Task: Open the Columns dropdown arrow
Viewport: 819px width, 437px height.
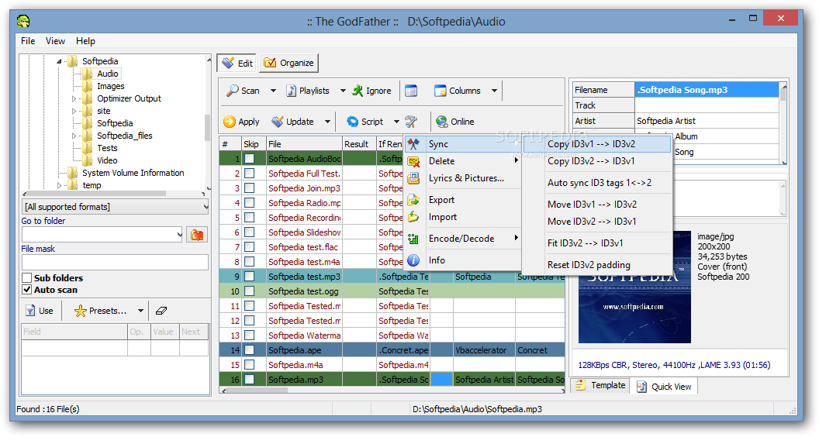Action: point(494,91)
